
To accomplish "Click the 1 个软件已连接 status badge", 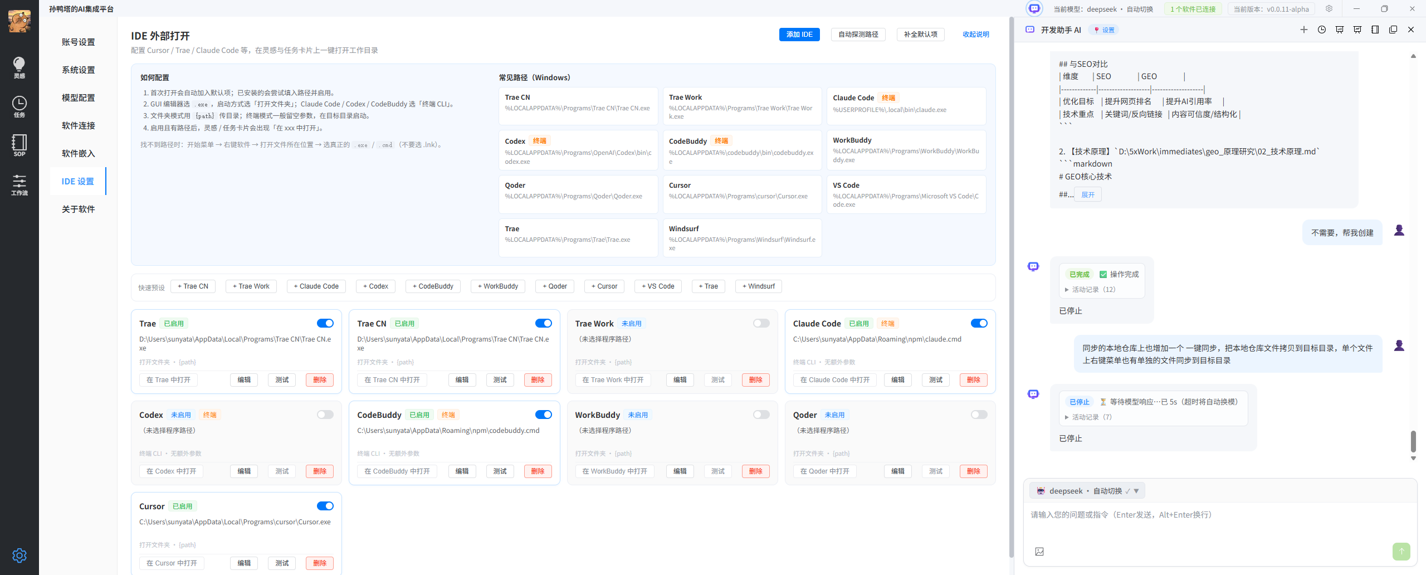I will pyautogui.click(x=1193, y=9).
